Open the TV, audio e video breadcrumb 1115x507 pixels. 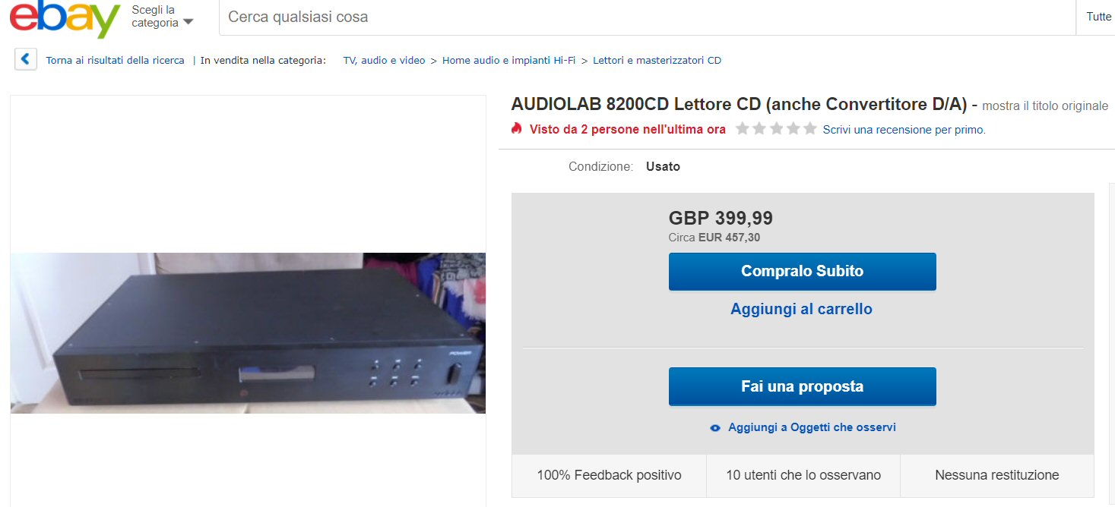(384, 60)
